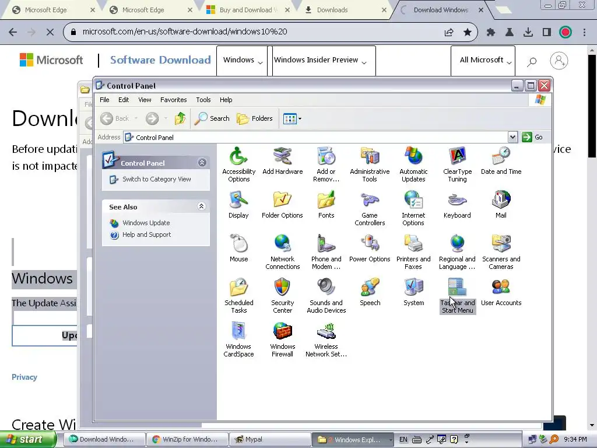Open Automatic Updates icon
This screenshot has width=597, height=448.
click(413, 164)
